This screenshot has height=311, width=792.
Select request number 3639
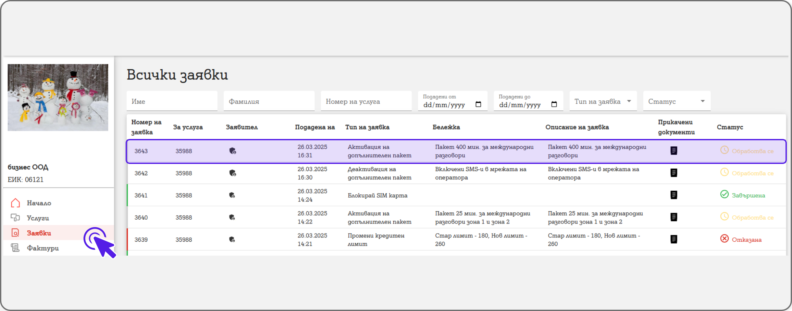[141, 239]
